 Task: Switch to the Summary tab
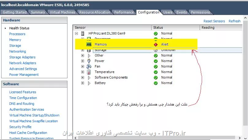tap(38, 12)
